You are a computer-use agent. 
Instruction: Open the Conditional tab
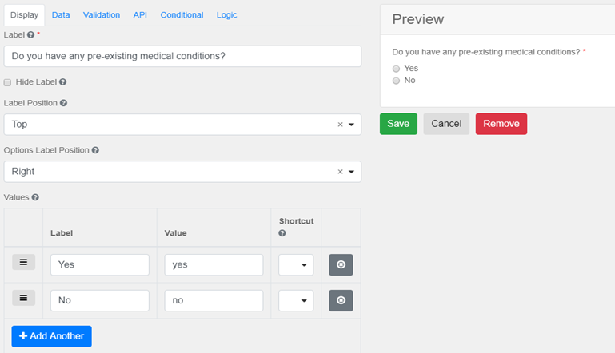click(x=182, y=14)
